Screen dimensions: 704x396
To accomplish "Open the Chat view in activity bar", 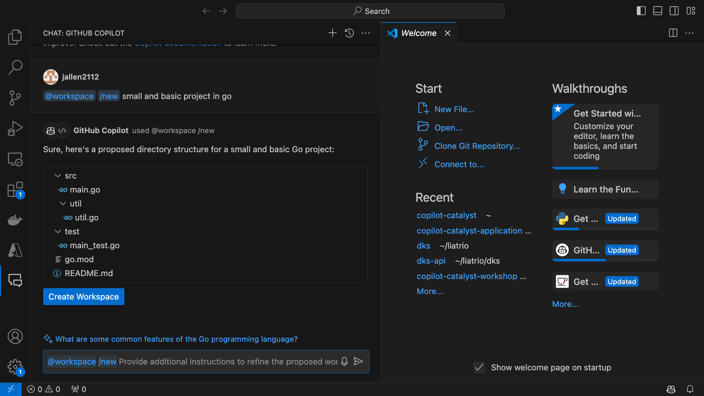I will pyautogui.click(x=15, y=280).
